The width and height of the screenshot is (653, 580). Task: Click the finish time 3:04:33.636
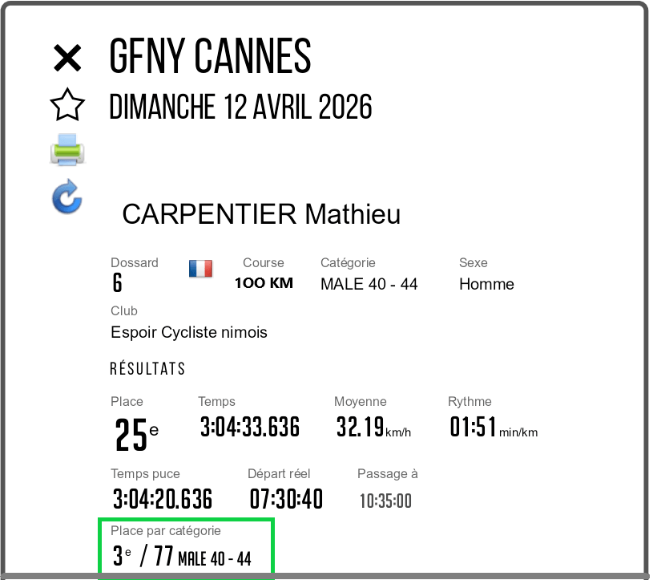click(249, 428)
